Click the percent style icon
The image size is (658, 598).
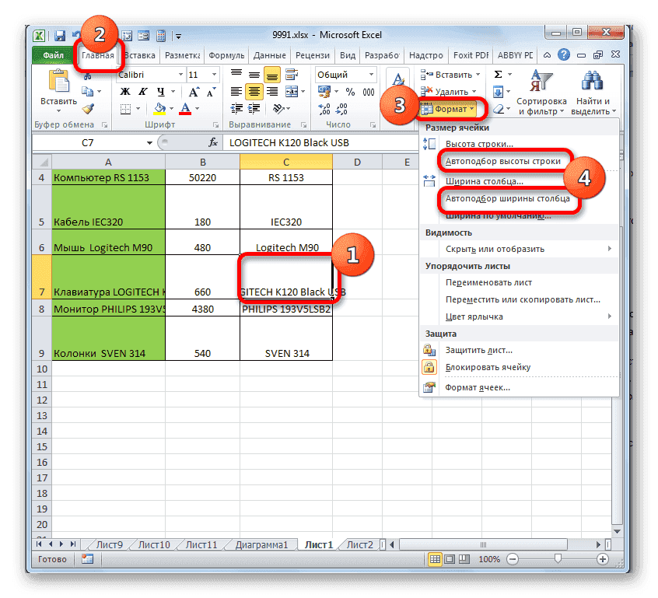[x=350, y=92]
